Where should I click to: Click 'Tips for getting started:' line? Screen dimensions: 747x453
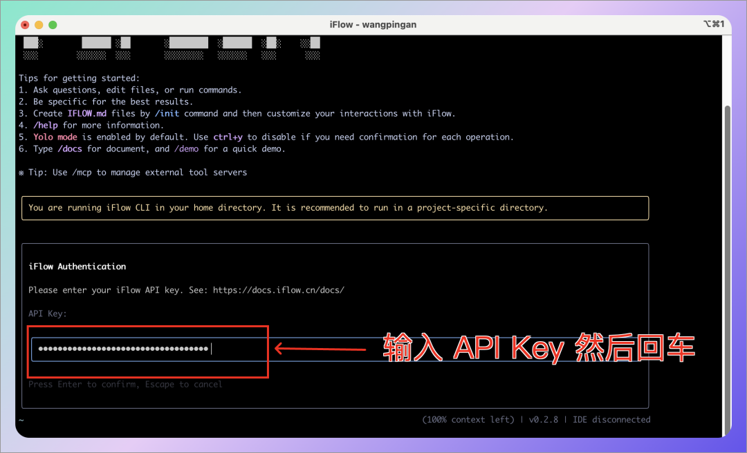79,78
